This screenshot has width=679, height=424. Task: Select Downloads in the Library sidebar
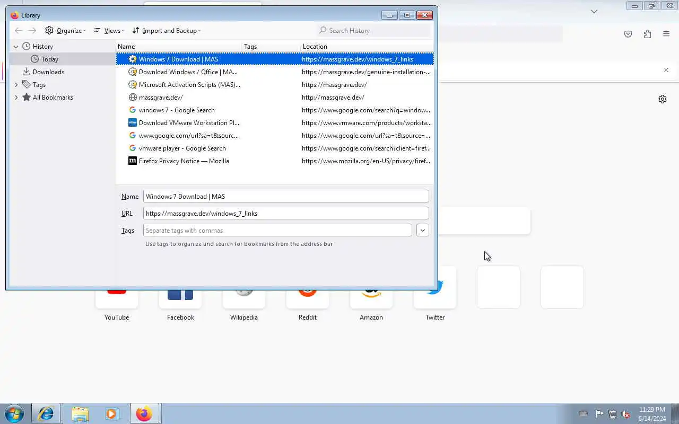click(48, 72)
